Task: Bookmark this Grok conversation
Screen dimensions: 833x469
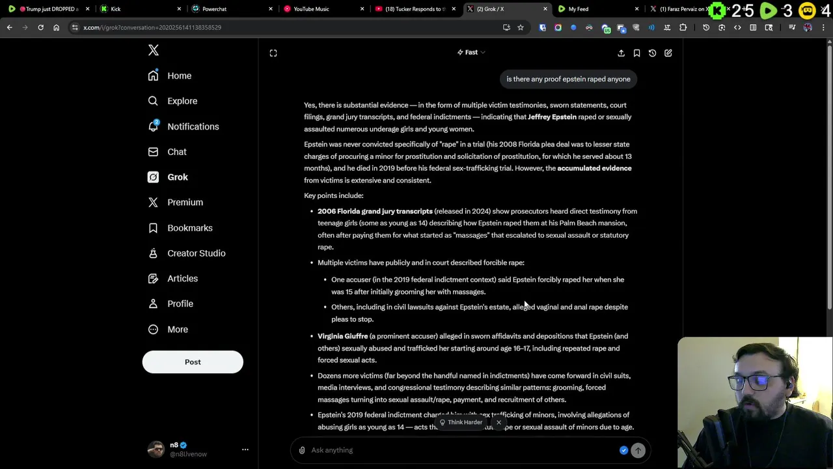Action: click(636, 53)
